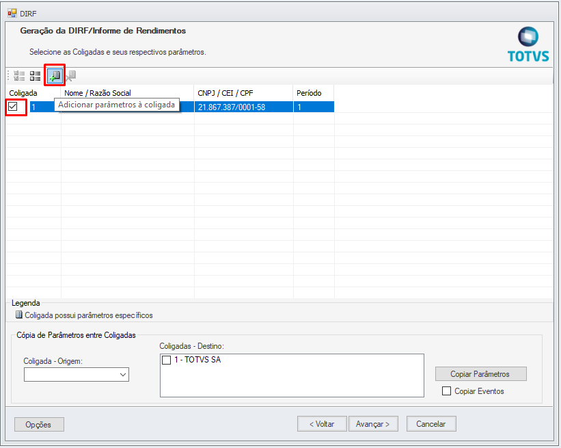561x448 pixels.
Task: Click the Cancelar button
Action: click(430, 423)
